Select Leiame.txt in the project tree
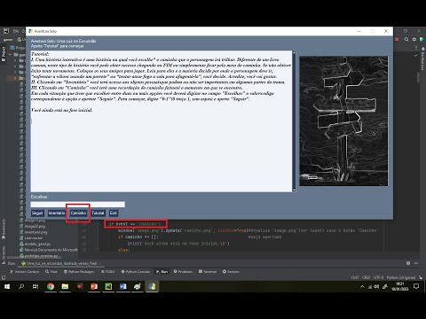The height and width of the screenshot is (319, 426). tap(31, 238)
